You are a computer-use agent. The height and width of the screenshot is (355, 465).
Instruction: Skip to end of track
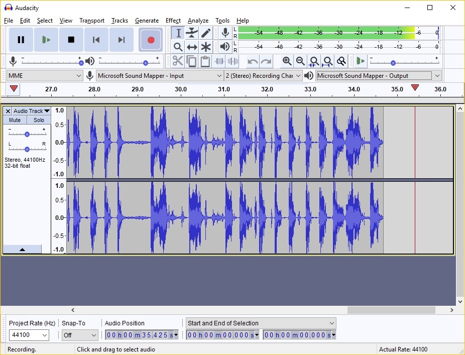click(122, 40)
